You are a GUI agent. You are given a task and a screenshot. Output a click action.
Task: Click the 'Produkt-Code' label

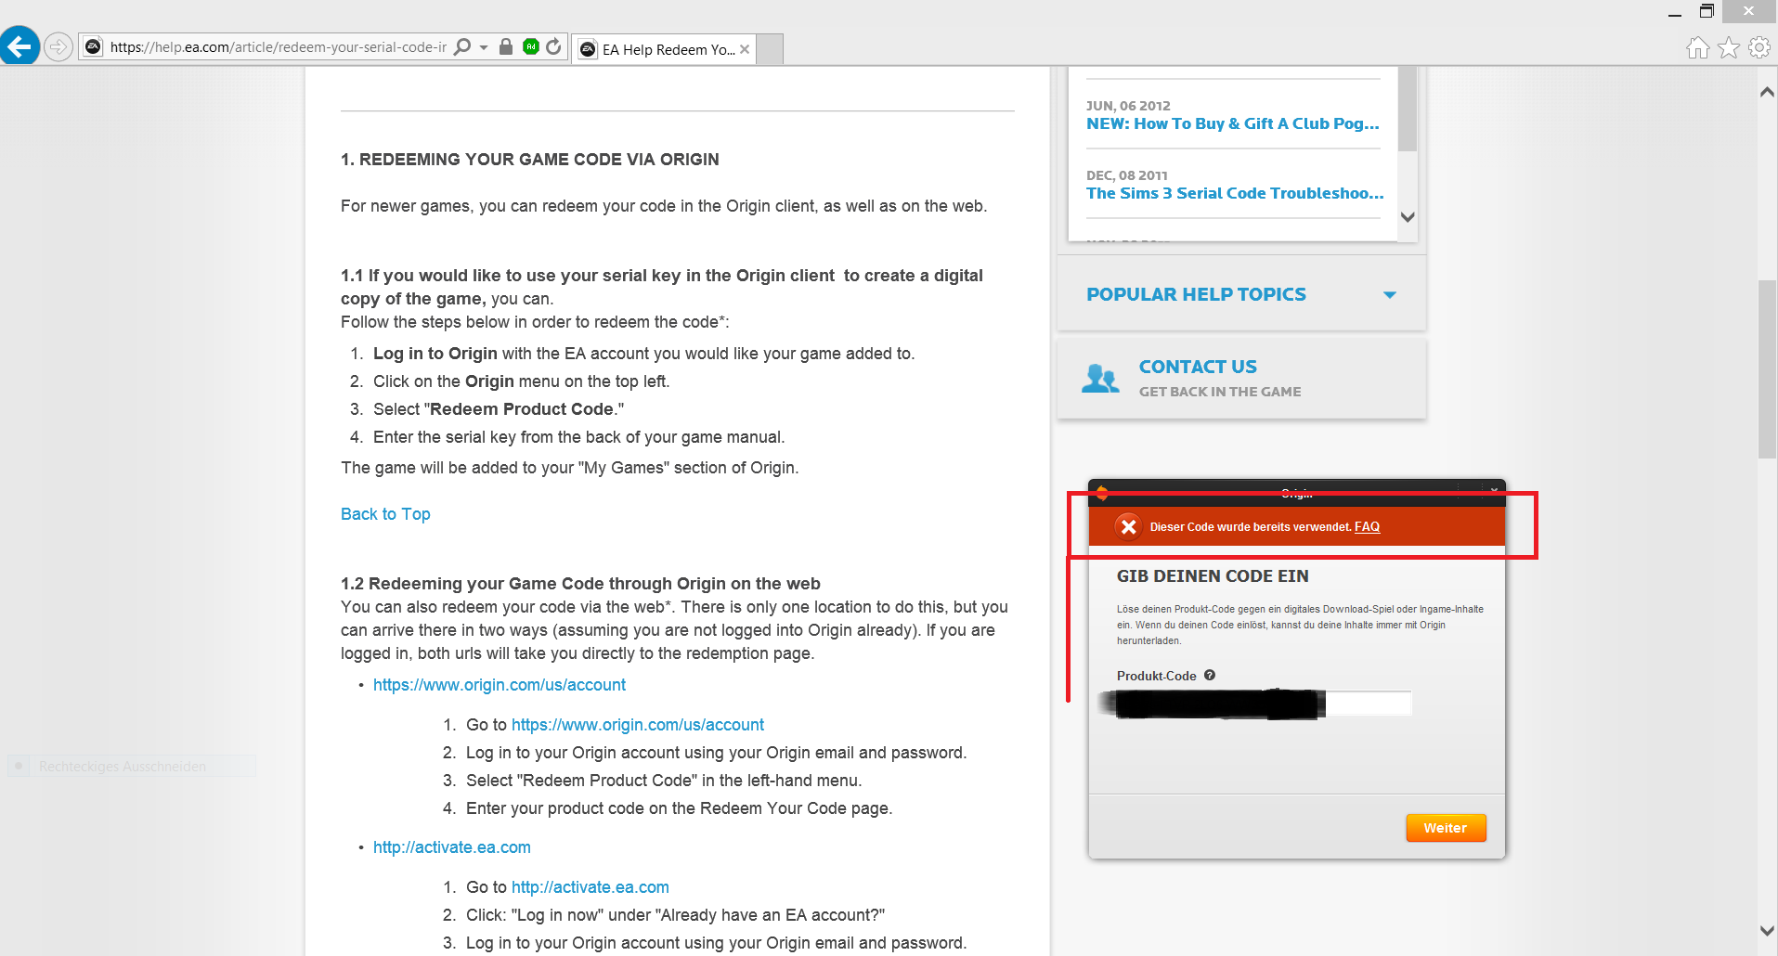coord(1156,676)
